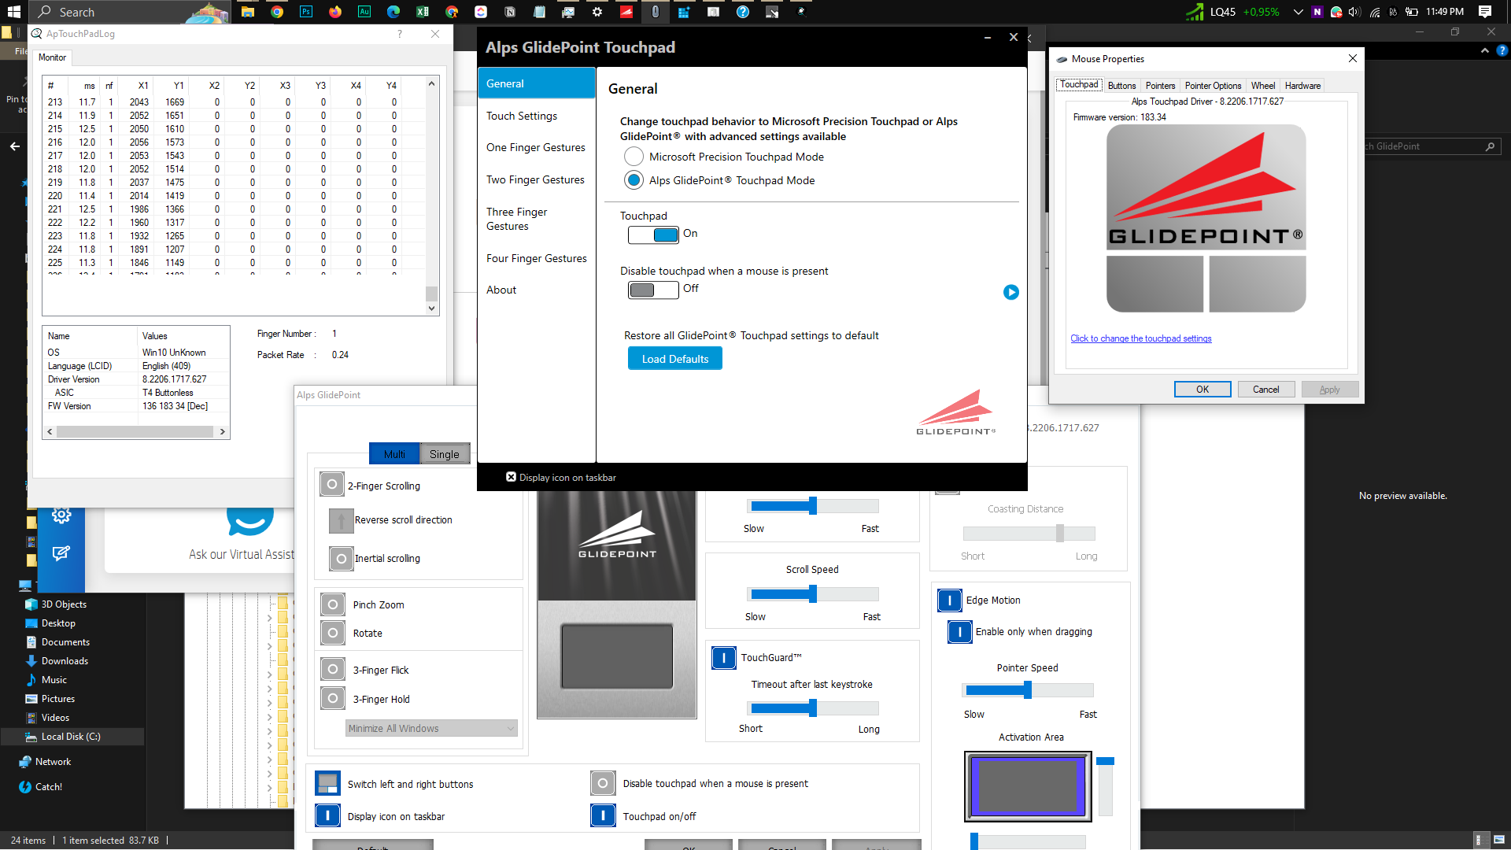
Task: Click scroll-down arrow in ApTouchPadLog monitor table
Action: click(x=431, y=309)
